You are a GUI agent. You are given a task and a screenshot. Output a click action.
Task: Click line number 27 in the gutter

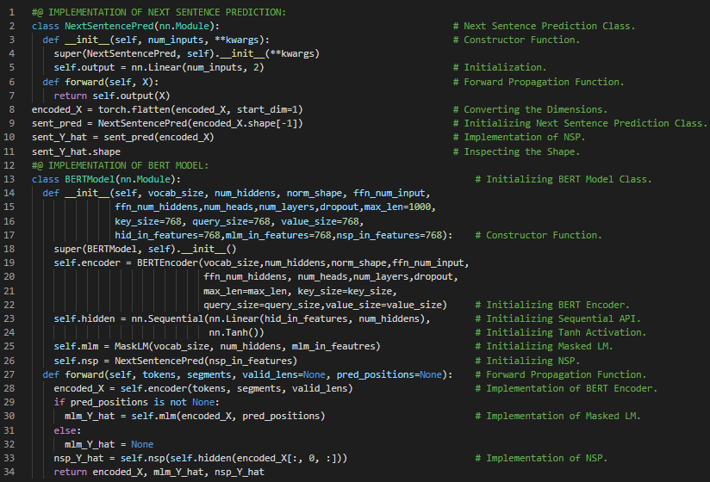(9, 374)
